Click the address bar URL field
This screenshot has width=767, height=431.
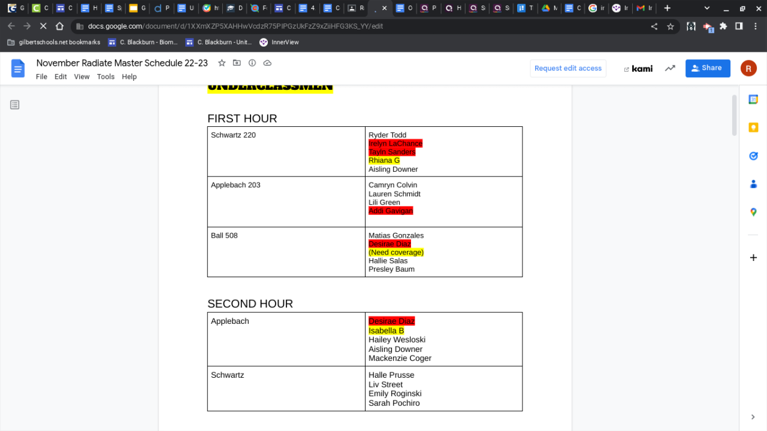360,26
